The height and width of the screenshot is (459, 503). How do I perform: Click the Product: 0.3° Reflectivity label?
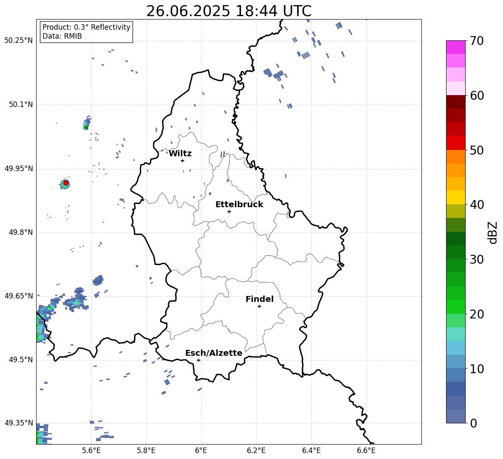point(86,27)
